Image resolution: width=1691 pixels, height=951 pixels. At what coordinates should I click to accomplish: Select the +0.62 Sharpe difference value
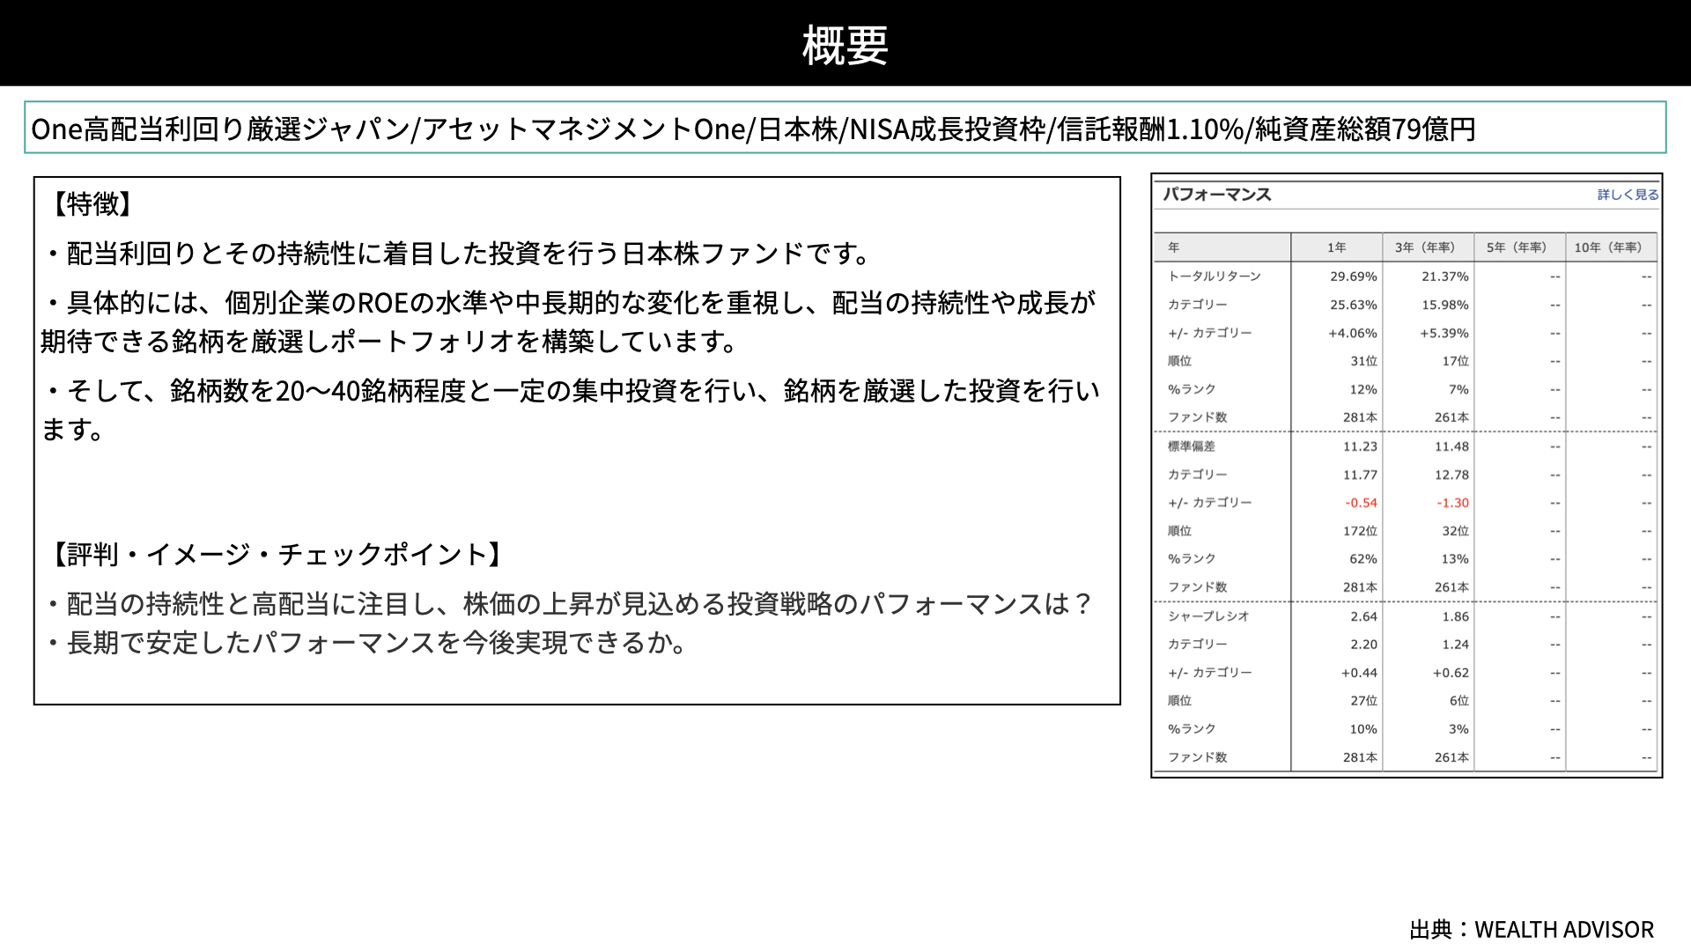pyautogui.click(x=1451, y=673)
